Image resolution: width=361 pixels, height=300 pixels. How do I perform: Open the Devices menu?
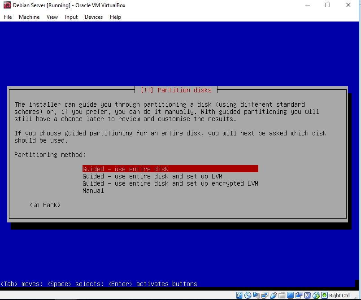(x=94, y=17)
